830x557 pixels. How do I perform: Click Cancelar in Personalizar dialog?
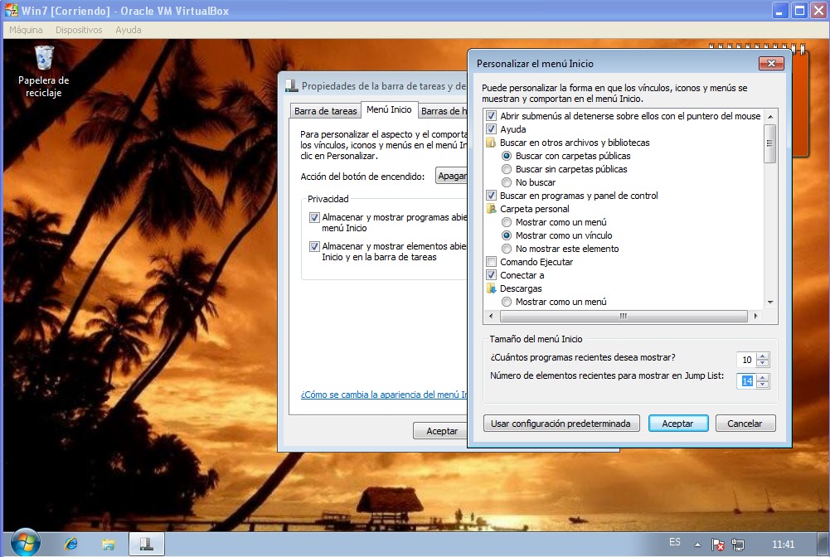pos(745,424)
